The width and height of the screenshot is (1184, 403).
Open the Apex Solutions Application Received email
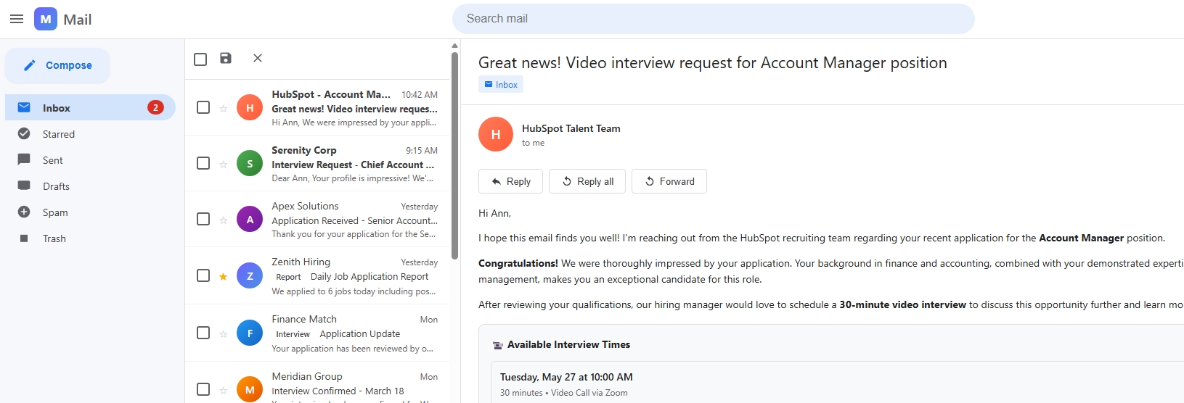coord(318,219)
